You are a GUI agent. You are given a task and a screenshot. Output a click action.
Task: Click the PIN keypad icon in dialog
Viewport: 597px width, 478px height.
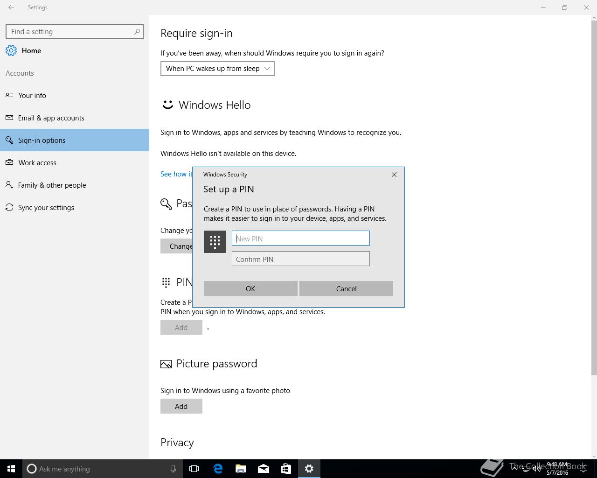[215, 242]
